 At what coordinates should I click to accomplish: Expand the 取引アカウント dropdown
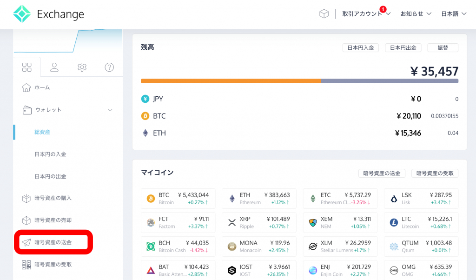pos(366,14)
